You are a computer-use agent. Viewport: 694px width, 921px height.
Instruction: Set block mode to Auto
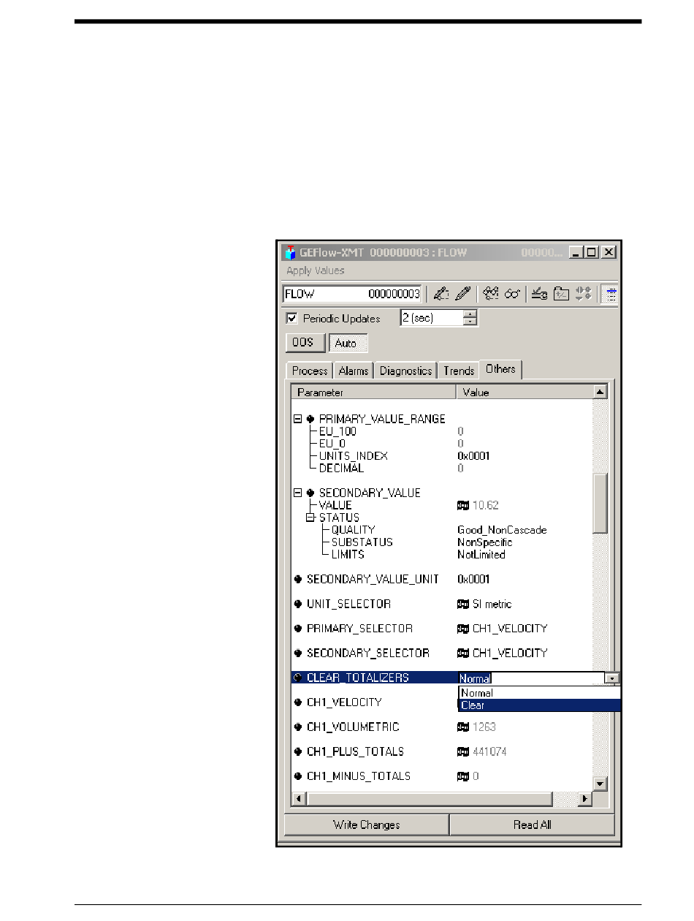click(x=348, y=343)
